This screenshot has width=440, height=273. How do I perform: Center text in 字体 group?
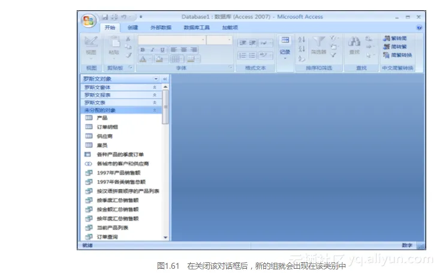(183, 50)
